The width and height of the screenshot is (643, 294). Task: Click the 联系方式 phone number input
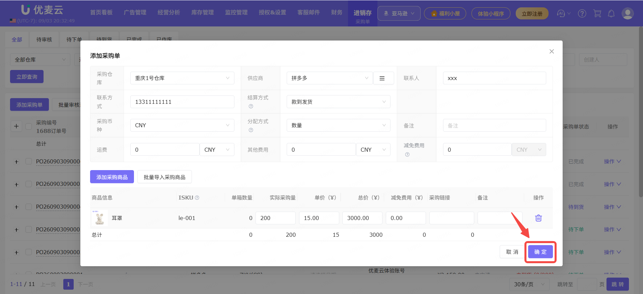click(x=182, y=102)
